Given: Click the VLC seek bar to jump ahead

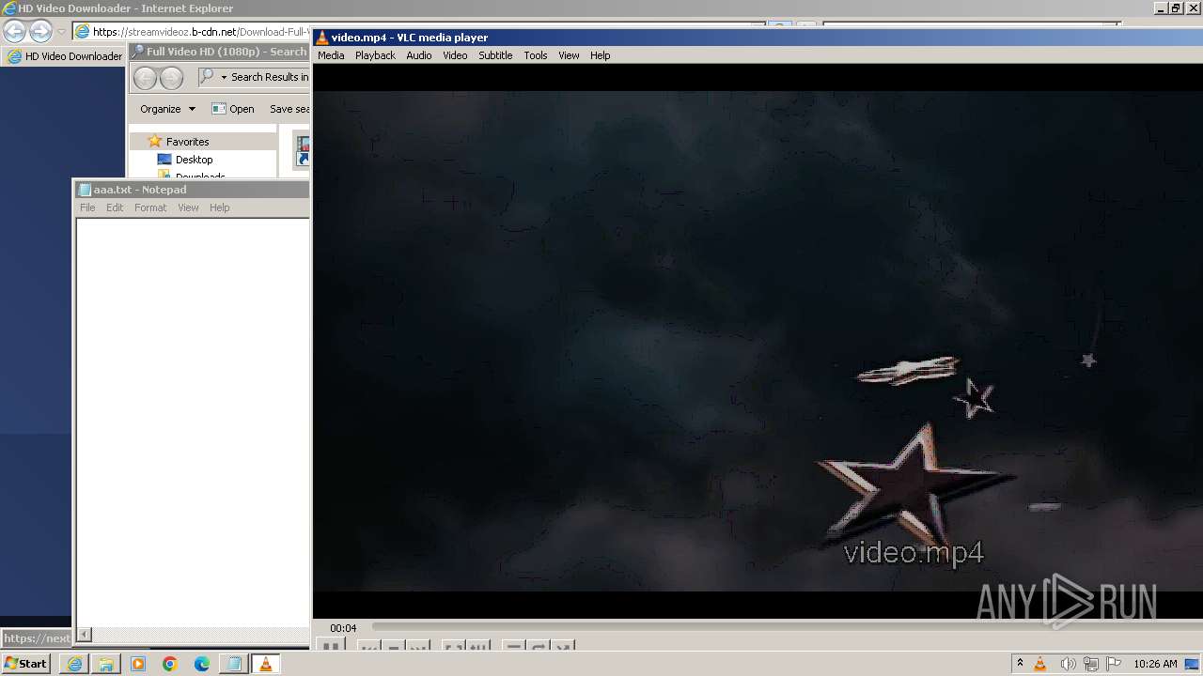Looking at the screenshot, I should click(787, 626).
